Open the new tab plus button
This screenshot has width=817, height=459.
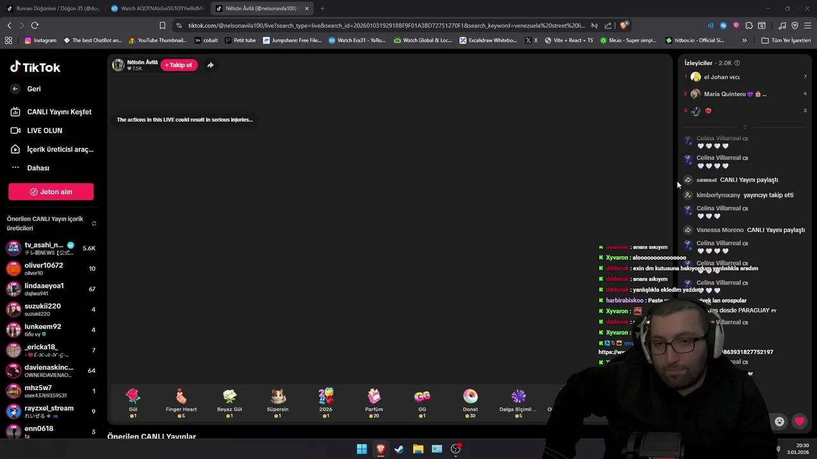(x=322, y=8)
